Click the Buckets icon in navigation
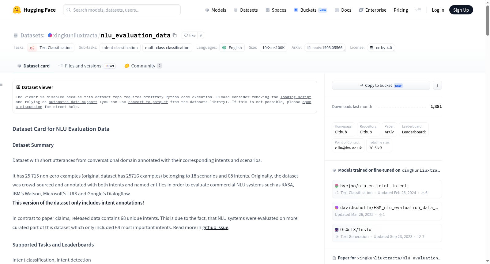490x264 pixels. point(296,10)
